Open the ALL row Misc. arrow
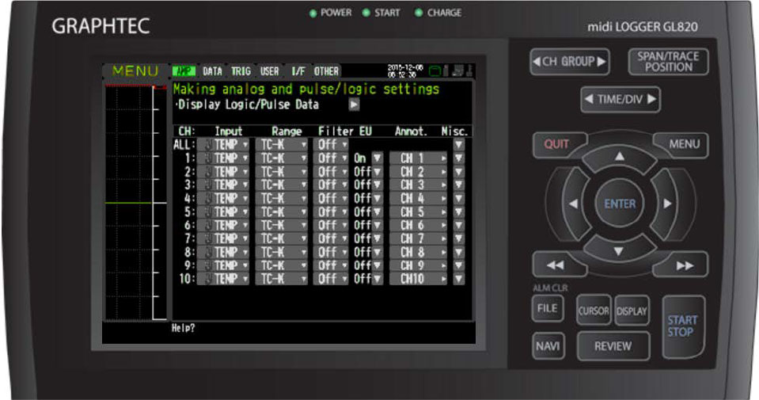 point(458,144)
